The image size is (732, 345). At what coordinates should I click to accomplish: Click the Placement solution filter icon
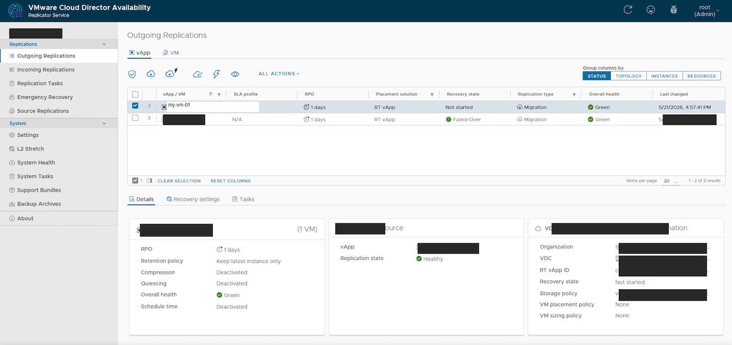click(432, 94)
